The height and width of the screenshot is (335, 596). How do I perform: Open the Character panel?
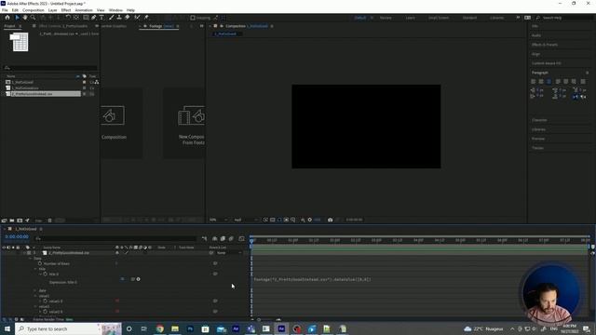coord(539,120)
